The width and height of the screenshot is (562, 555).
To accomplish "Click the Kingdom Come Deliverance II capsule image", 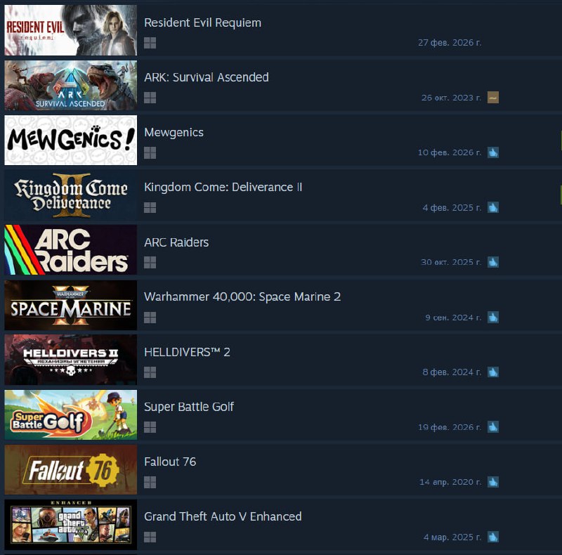I will point(71,195).
